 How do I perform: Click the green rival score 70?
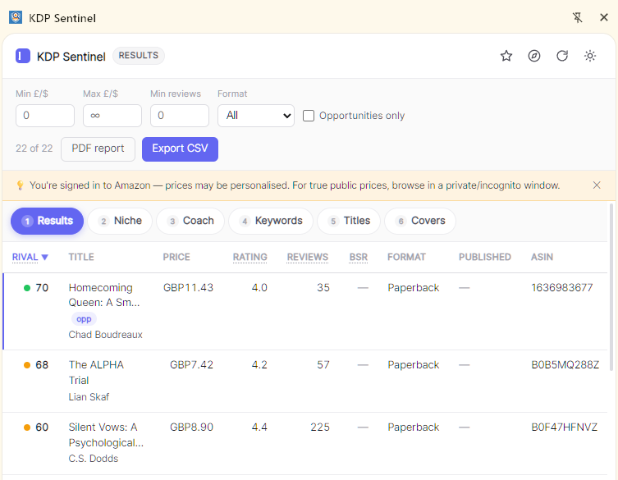click(x=36, y=288)
